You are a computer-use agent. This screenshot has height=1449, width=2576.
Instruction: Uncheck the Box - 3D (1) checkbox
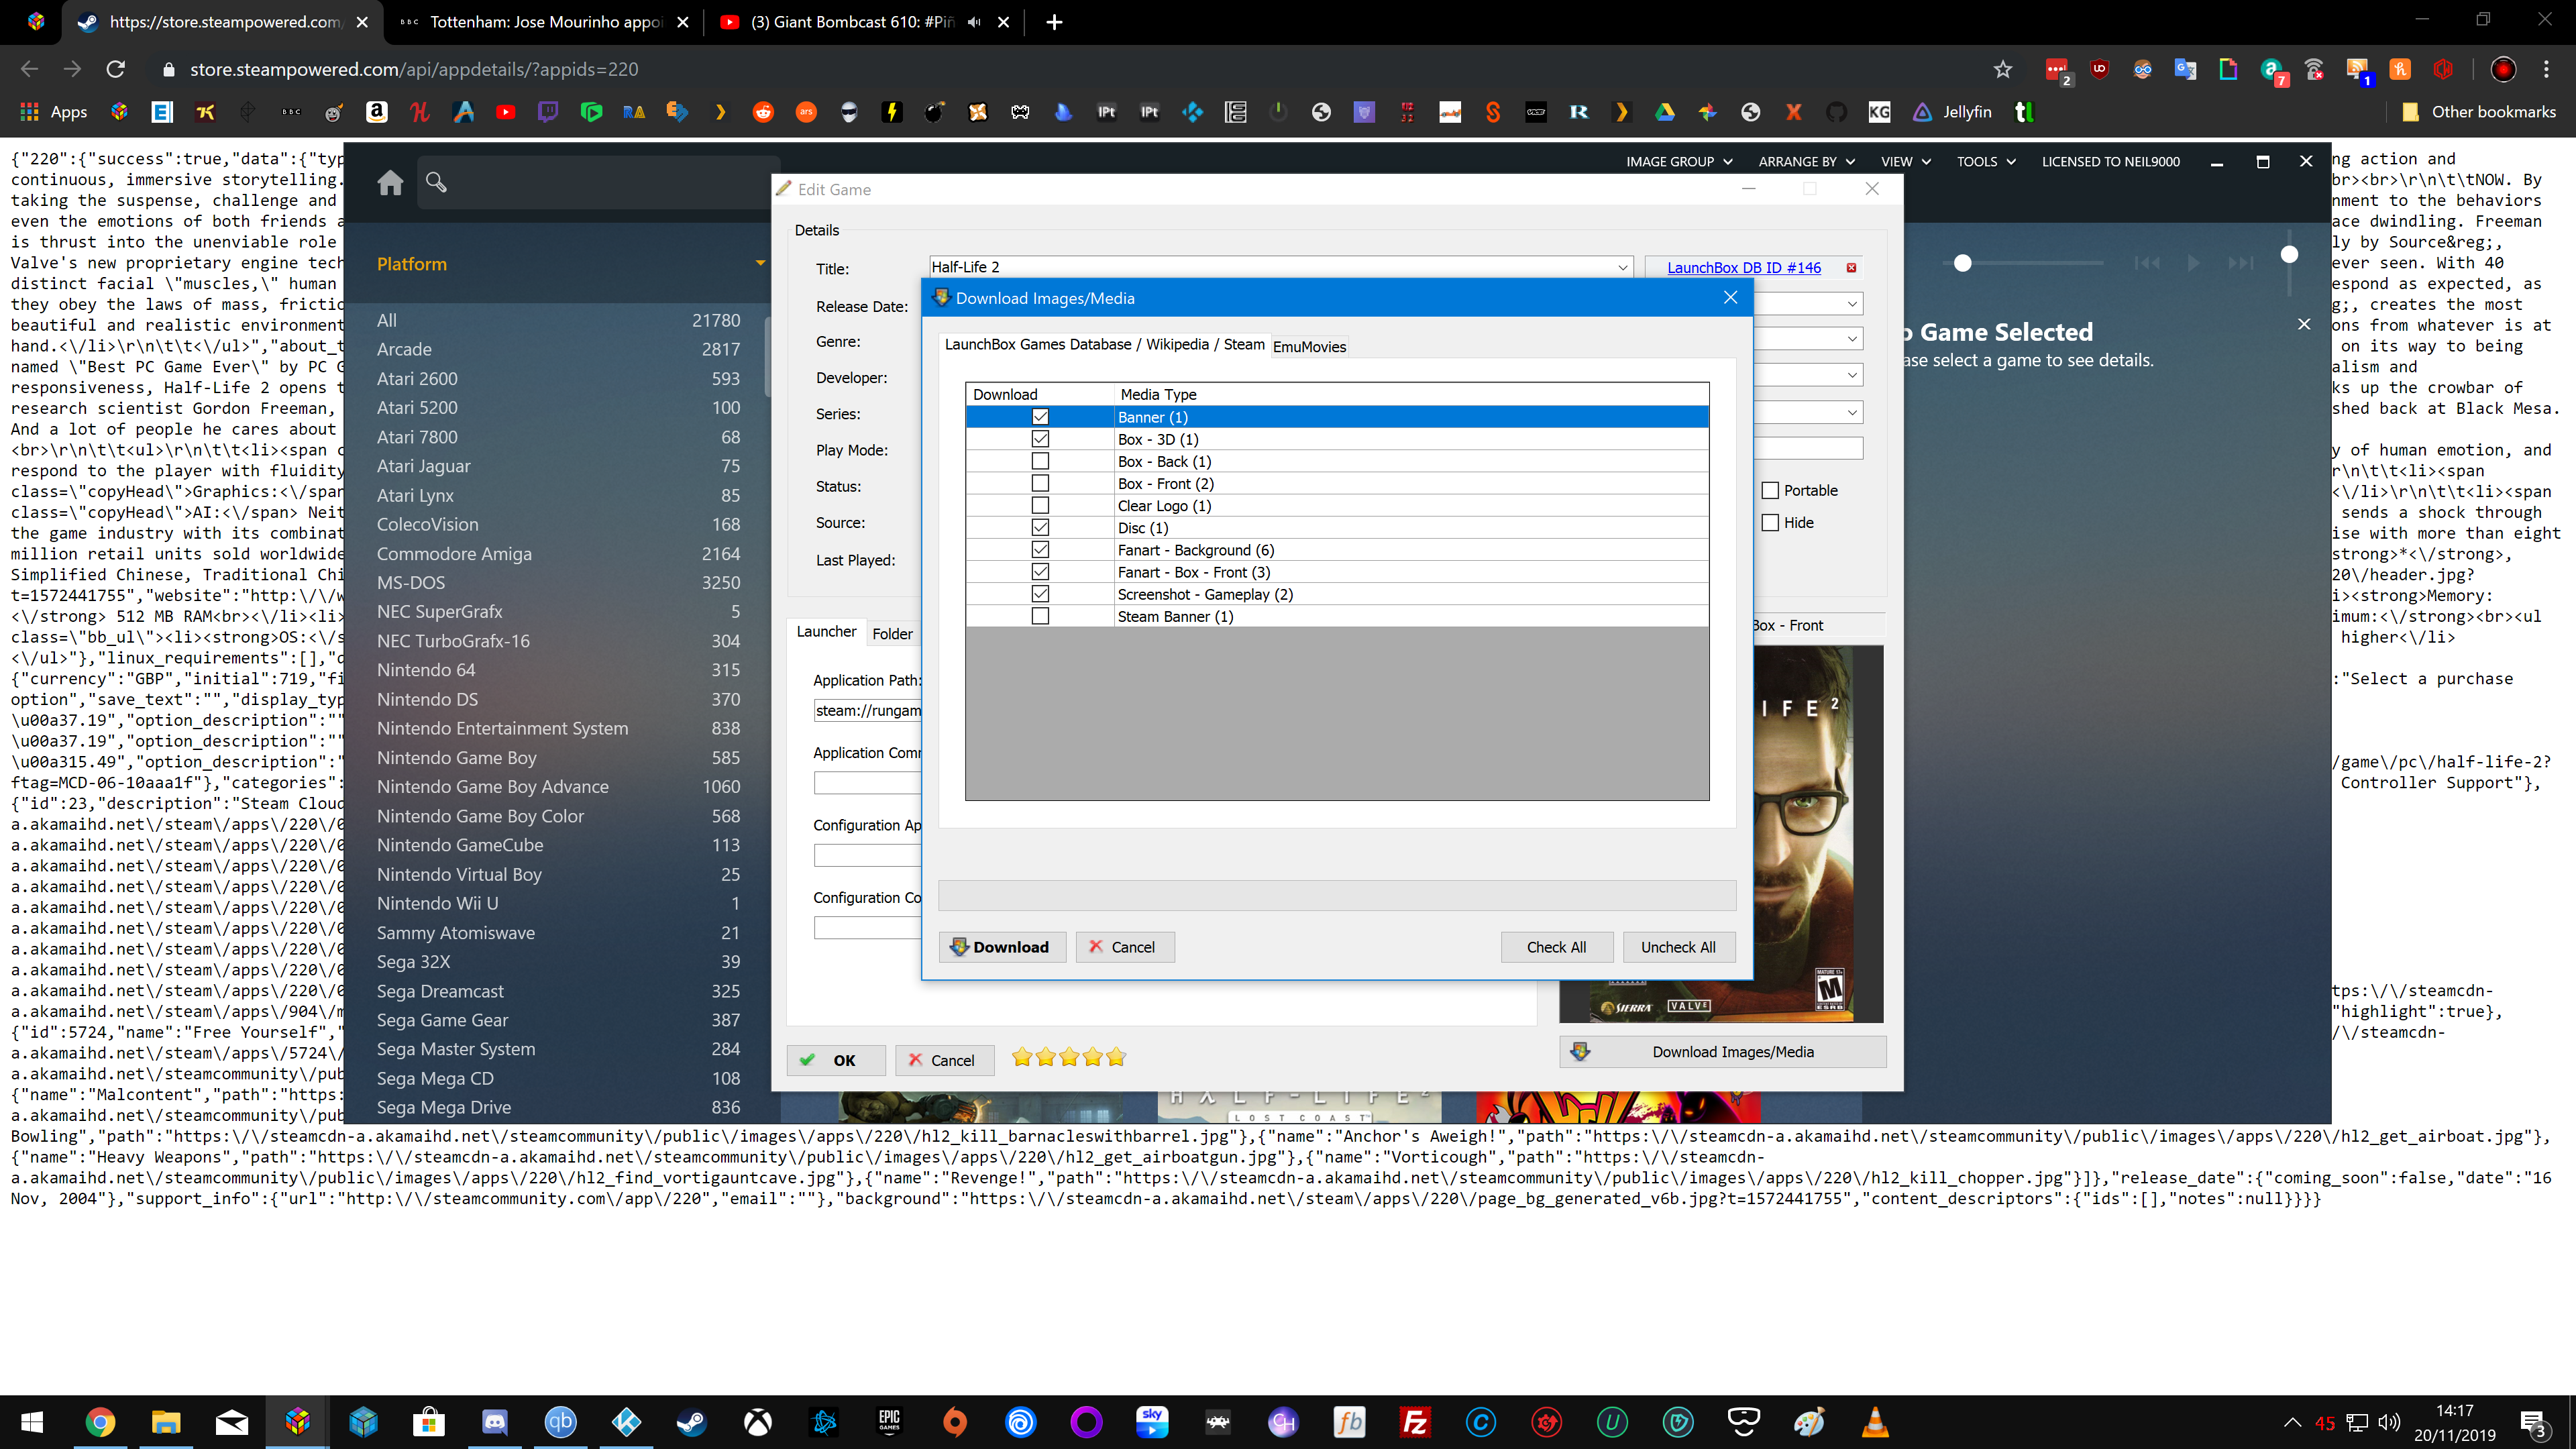1040,439
